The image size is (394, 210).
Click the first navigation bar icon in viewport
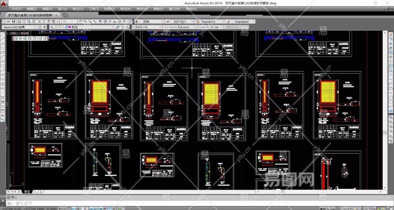pyautogui.click(x=16, y=38)
